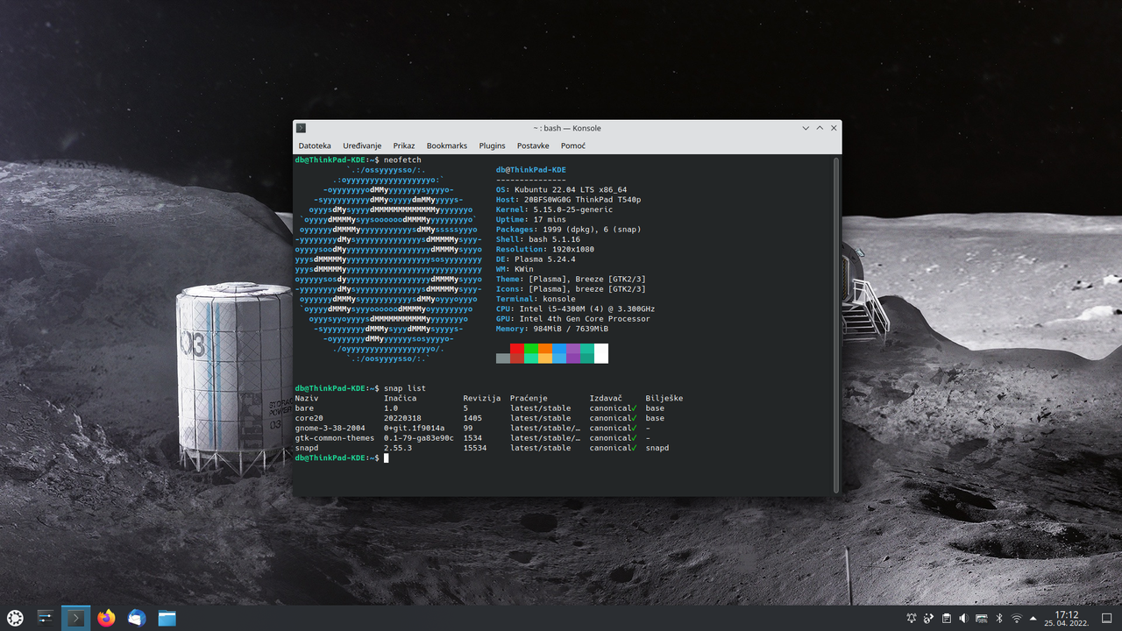Toggle Show Desktop at the taskbar's right edge

1106,619
